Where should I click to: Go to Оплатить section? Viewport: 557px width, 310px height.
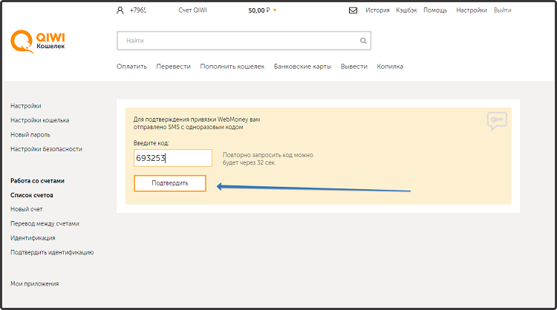pos(131,66)
